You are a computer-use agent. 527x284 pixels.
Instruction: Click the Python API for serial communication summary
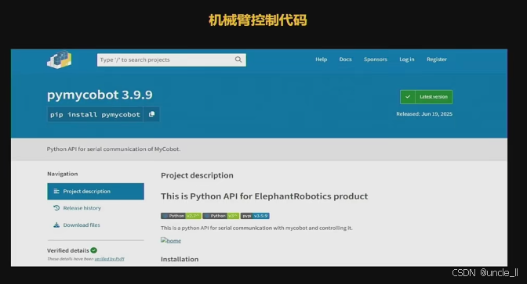click(x=114, y=149)
